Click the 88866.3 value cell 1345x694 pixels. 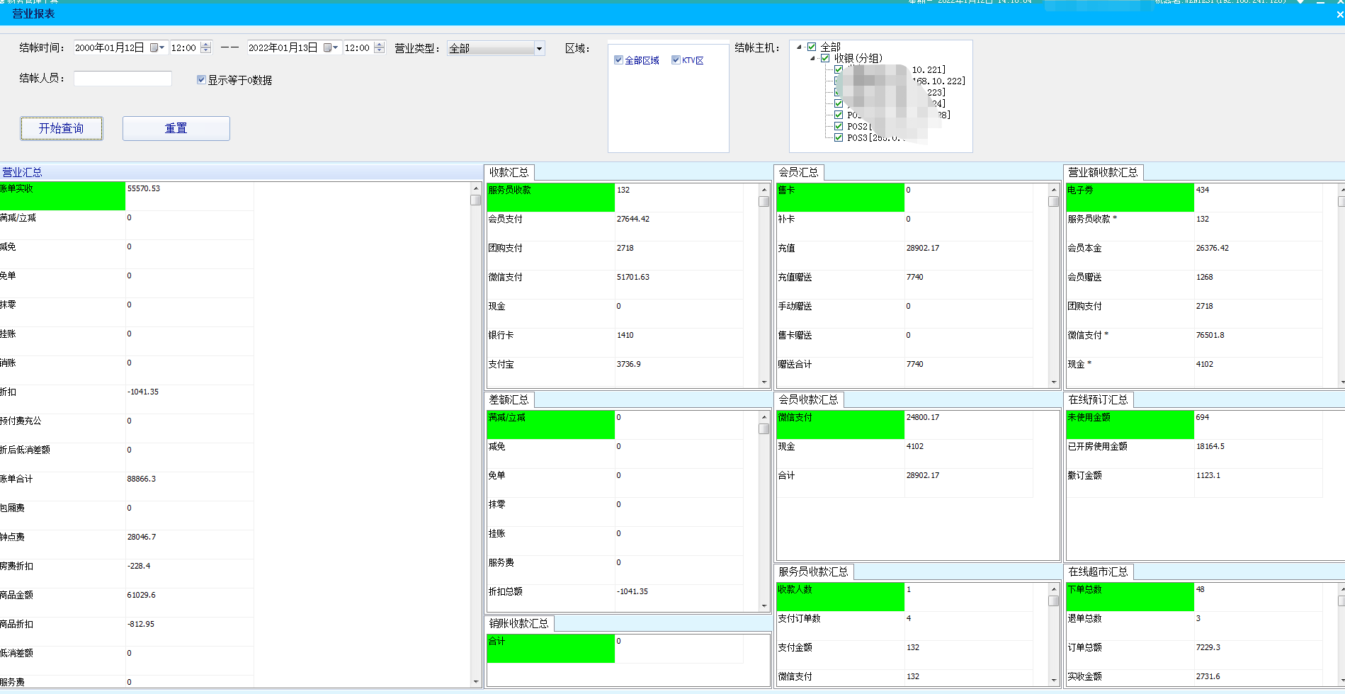tap(190, 487)
